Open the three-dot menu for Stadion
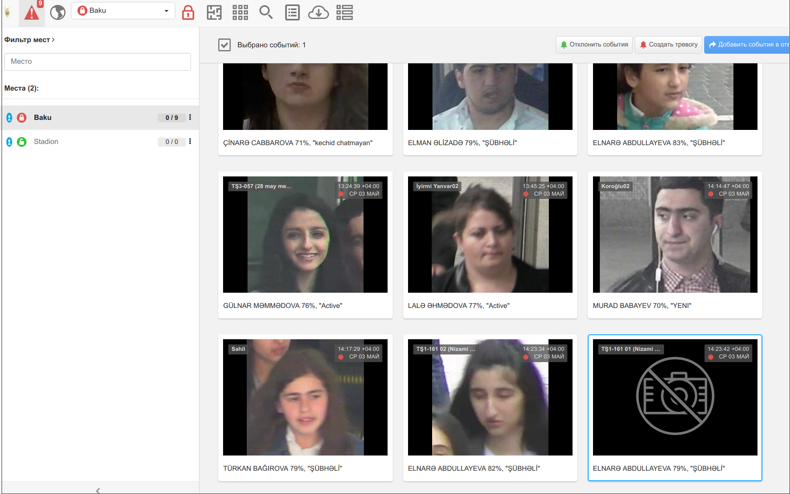Image resolution: width=790 pixels, height=494 pixels. click(x=190, y=141)
